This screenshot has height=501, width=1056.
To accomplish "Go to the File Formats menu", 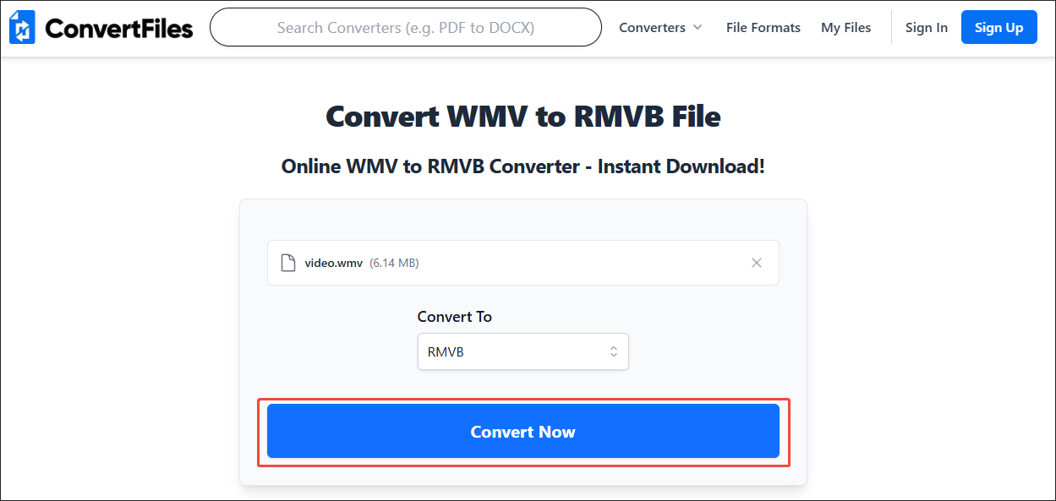I will [763, 27].
